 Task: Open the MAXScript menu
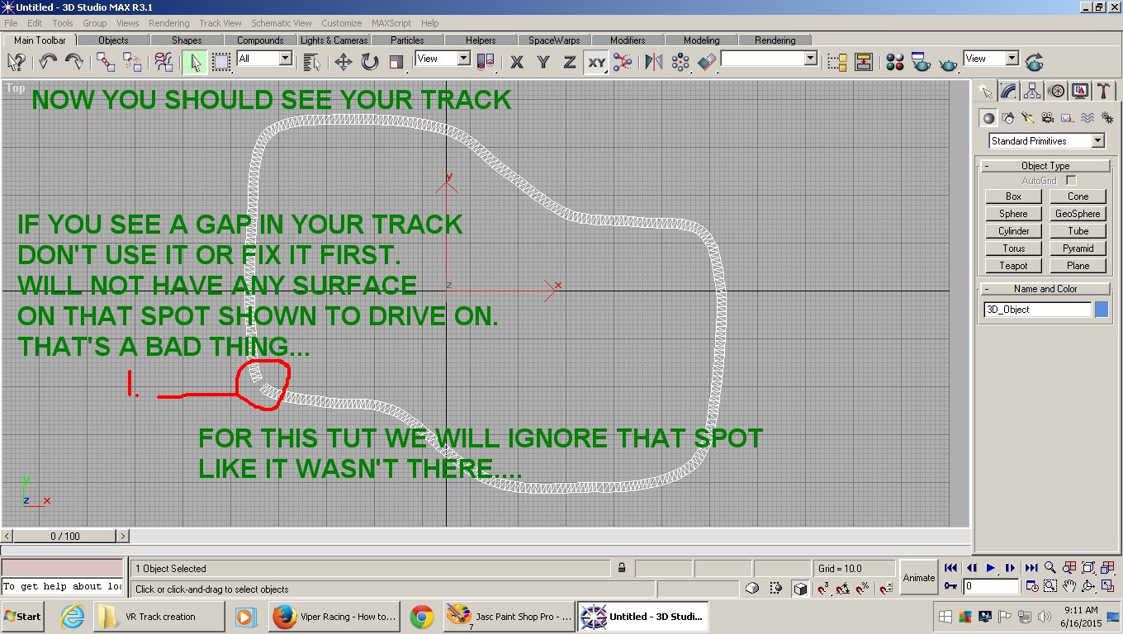391,23
